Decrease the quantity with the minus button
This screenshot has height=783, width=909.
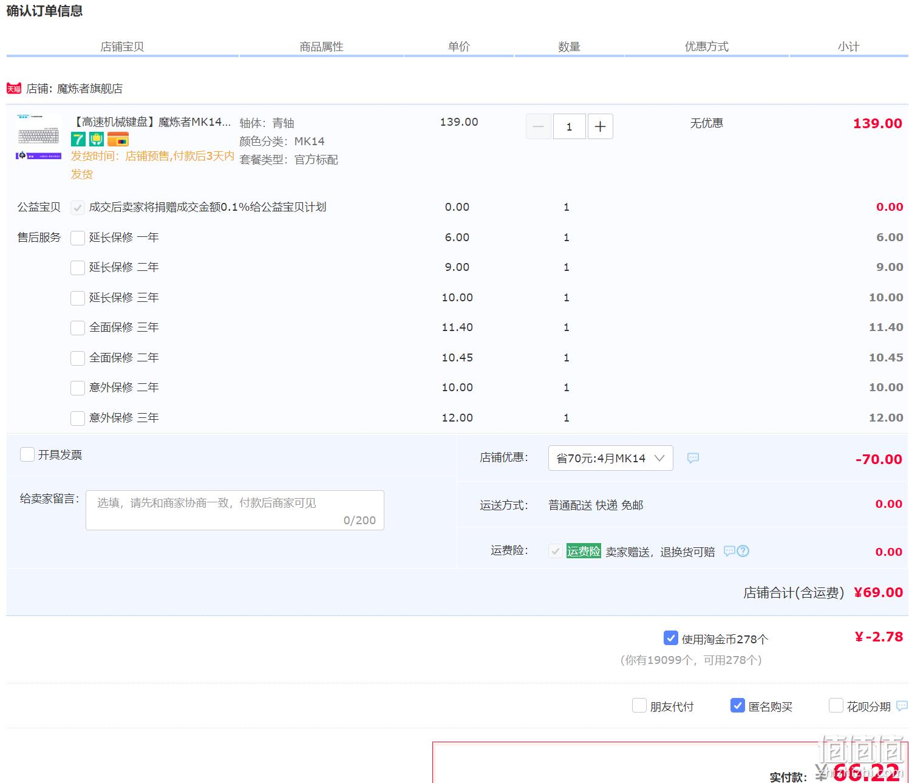tap(538, 126)
